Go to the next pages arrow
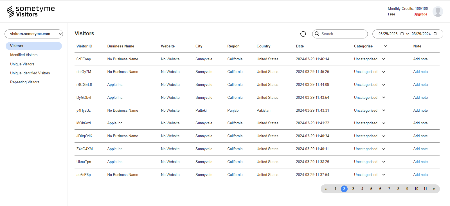 [x=434, y=189]
